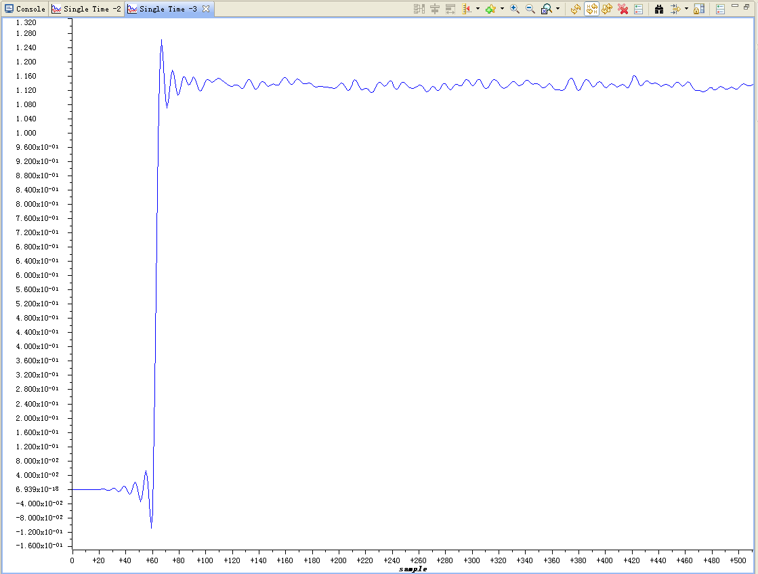Activate the measurement marker ruler tool
Viewport: 758px width, 574px height.
click(467, 9)
